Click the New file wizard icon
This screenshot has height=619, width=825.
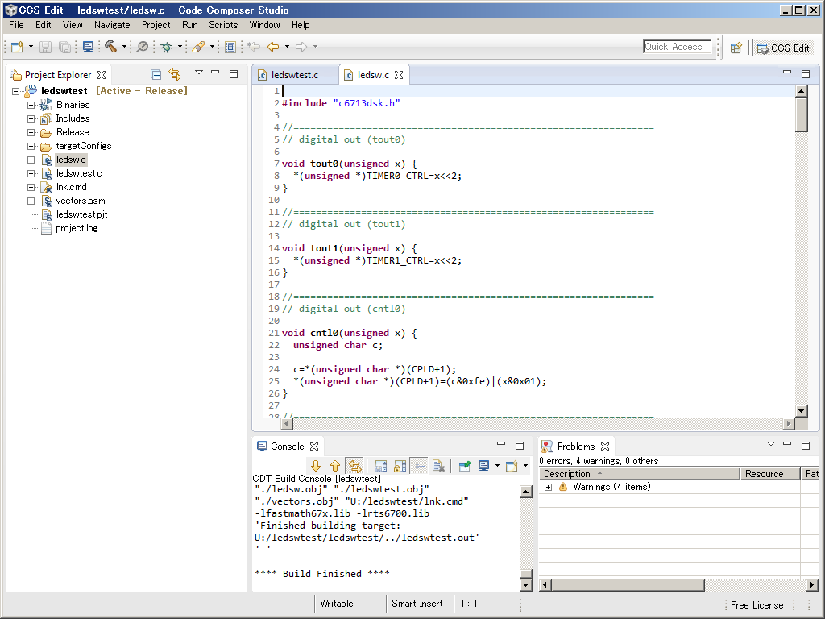[18, 47]
